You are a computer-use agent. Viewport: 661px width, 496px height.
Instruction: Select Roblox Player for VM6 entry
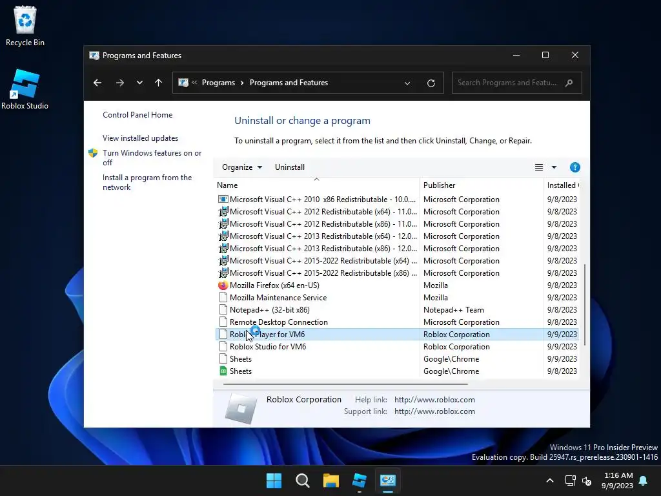point(397,334)
